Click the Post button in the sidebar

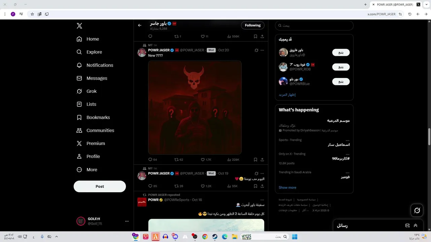coord(100,187)
